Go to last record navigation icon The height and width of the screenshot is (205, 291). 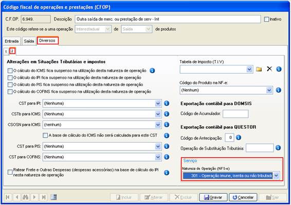pos(43,197)
